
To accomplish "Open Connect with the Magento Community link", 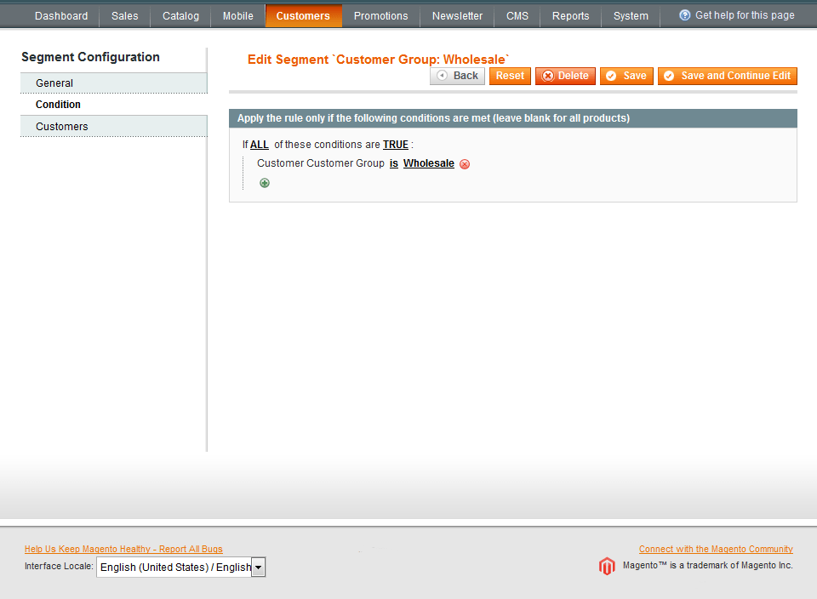I will pyautogui.click(x=716, y=549).
